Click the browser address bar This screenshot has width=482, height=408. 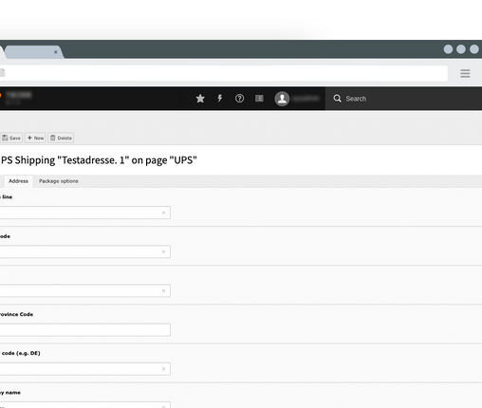(224, 73)
